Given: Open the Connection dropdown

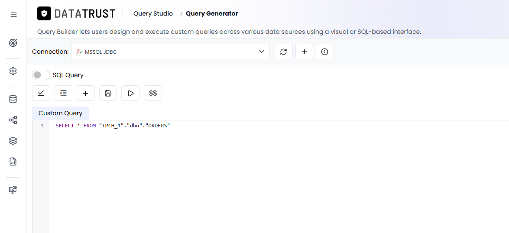Looking at the screenshot, I should point(170,52).
